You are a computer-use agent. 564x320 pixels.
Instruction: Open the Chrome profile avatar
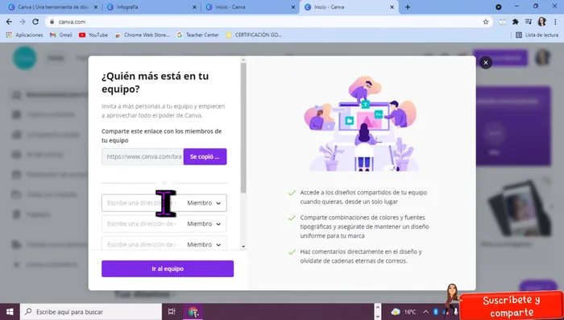coord(541,22)
